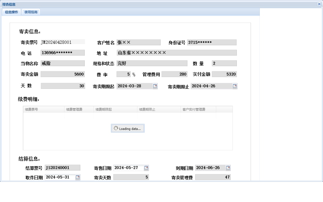Click the Loading data spinner icon
Image resolution: width=323 pixels, height=202 pixels.
click(115, 128)
